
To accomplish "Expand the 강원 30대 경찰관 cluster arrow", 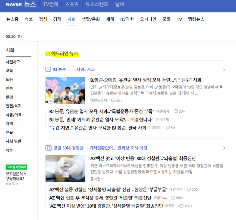I will 224,148.
